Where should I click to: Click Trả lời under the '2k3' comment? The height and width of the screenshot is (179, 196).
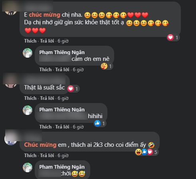tap(47, 156)
